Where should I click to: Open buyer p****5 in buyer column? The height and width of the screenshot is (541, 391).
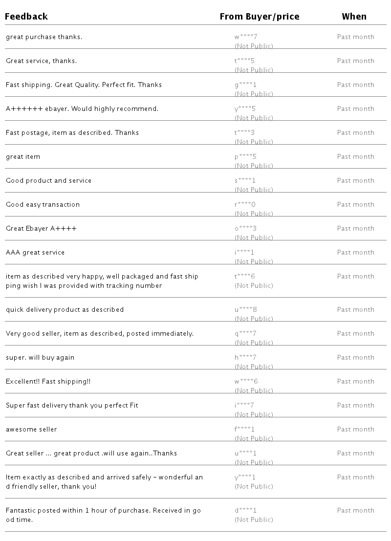pos(245,157)
